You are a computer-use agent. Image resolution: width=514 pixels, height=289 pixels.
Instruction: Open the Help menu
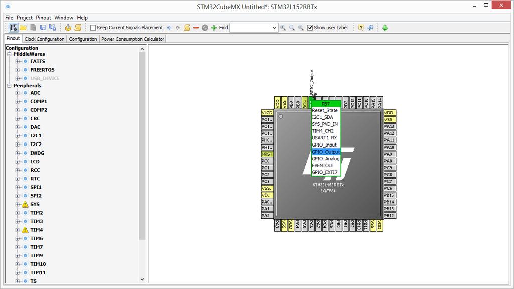[82, 18]
